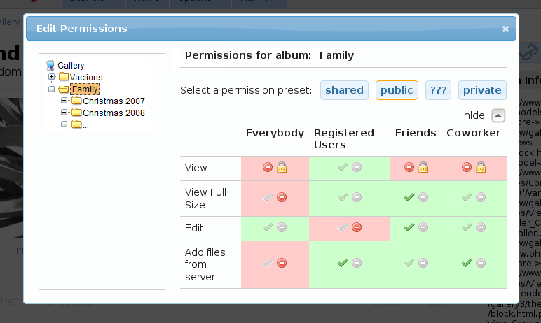Close the Edit Permissions dialog
Viewport: 541px width, 323px height.
[x=505, y=29]
